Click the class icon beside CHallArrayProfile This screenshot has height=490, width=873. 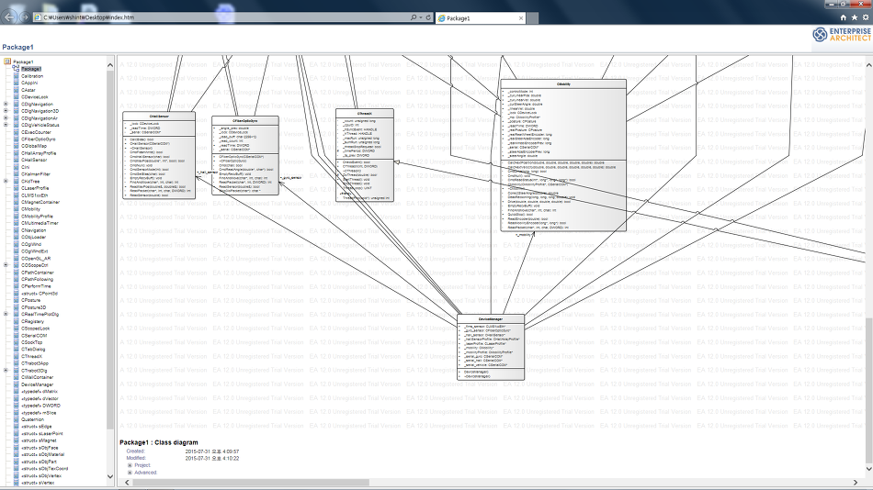point(17,153)
